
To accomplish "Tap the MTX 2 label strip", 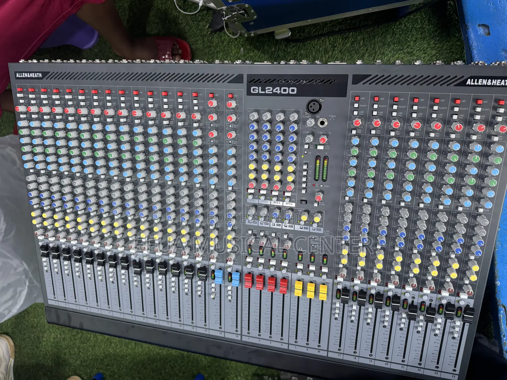I will (x=265, y=202).
